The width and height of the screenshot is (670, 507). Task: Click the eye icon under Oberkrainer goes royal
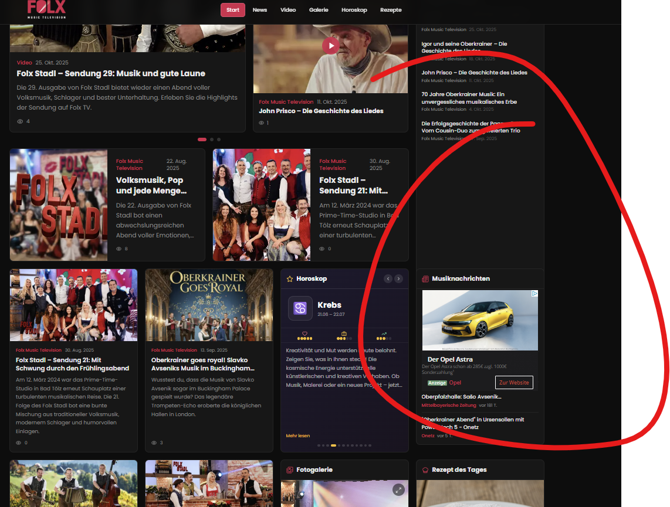pyautogui.click(x=154, y=443)
